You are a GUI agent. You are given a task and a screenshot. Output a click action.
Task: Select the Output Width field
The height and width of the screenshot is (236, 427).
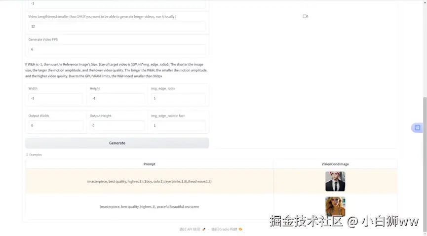coord(56,125)
